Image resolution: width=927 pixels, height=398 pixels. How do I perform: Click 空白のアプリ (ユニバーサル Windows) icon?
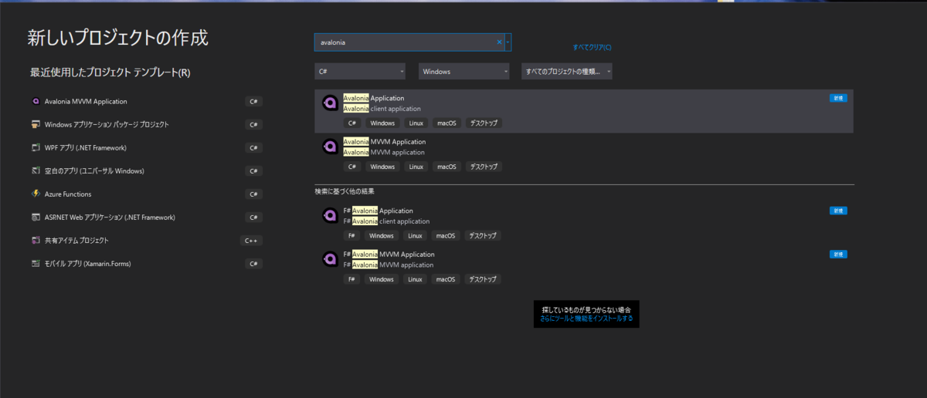(x=36, y=170)
